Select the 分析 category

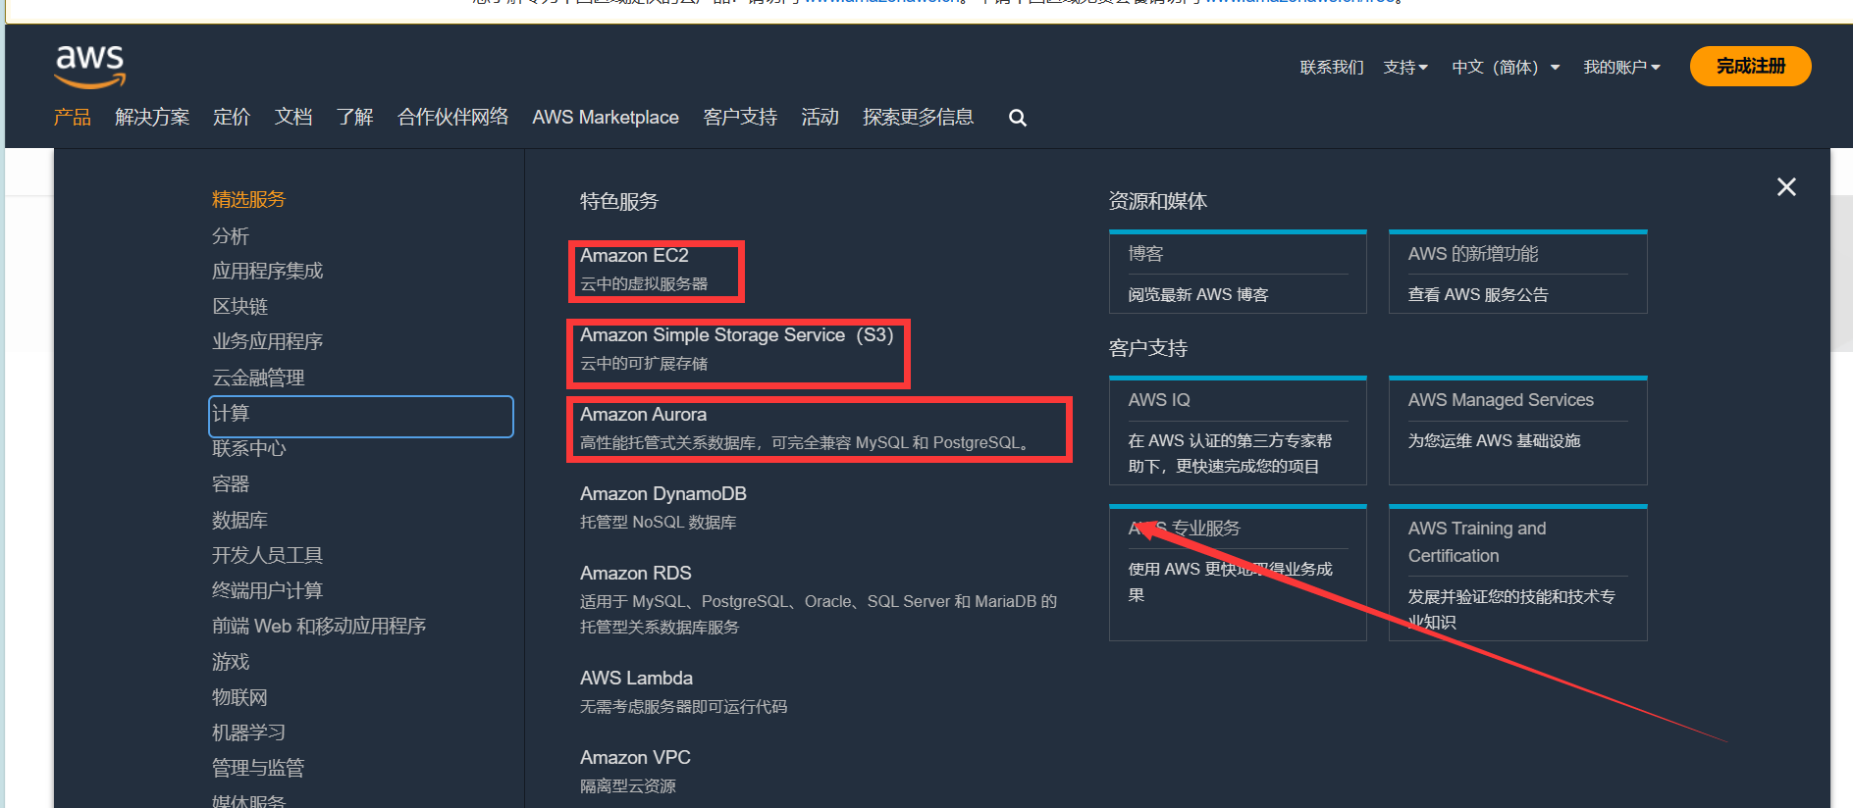pyautogui.click(x=231, y=236)
